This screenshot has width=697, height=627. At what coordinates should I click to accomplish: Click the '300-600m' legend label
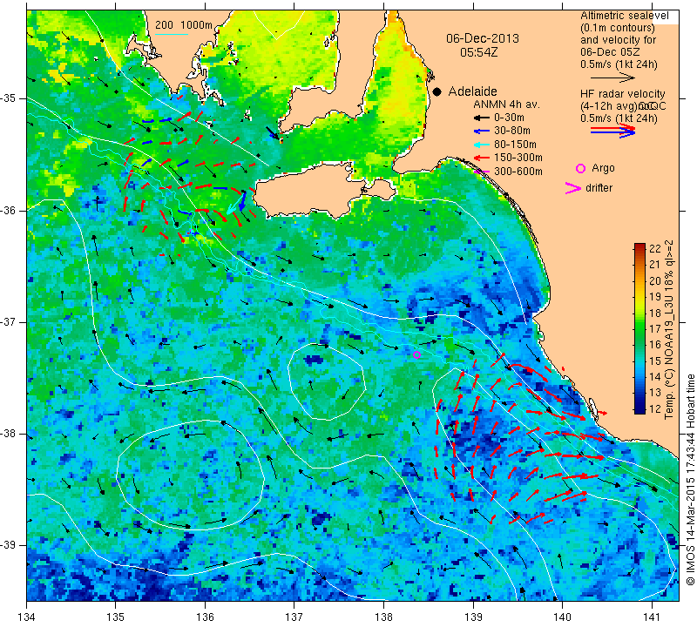tap(518, 171)
